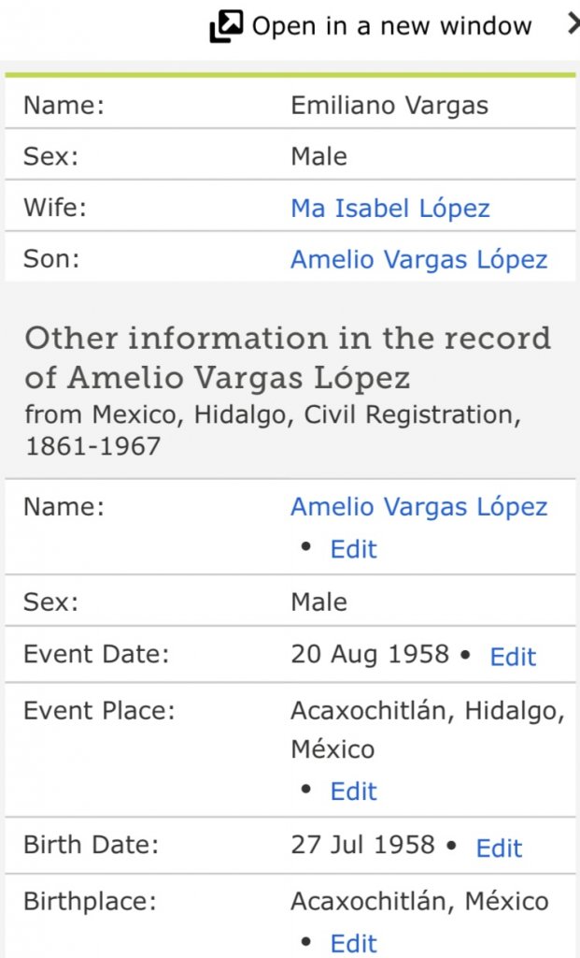Click the "Open in a new window" text
Viewport: 580px width, 958px height.
click(x=391, y=27)
